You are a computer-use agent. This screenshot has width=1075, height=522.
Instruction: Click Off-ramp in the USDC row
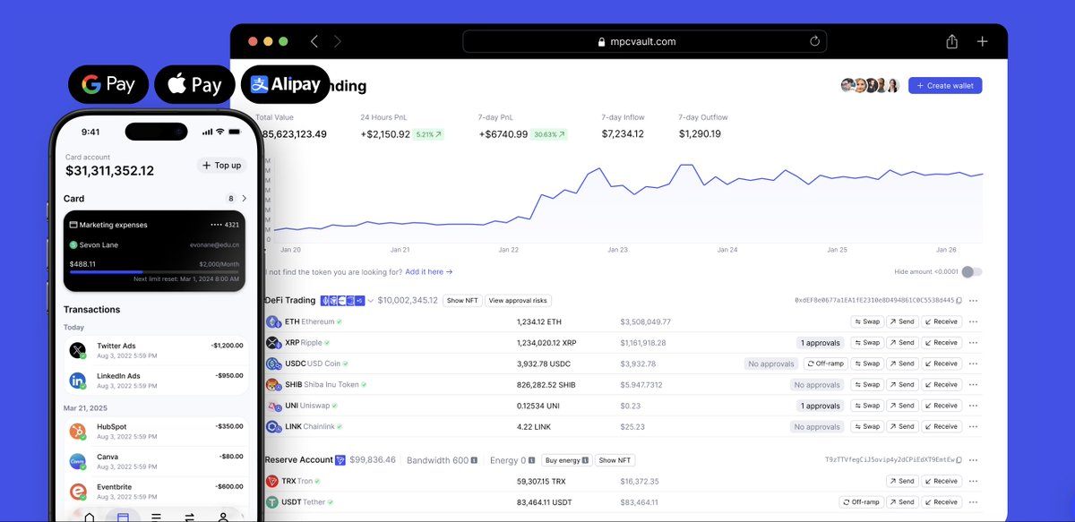[x=825, y=364]
